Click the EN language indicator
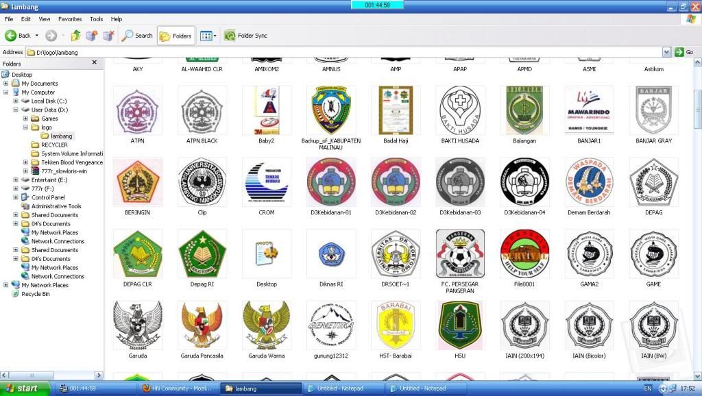This screenshot has width=702, height=396. (647, 388)
